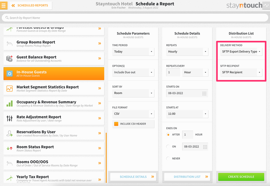The width and height of the screenshot is (270, 186).
Task: Click chevron arrows on Guest Balance Report
Action: pos(99,59)
